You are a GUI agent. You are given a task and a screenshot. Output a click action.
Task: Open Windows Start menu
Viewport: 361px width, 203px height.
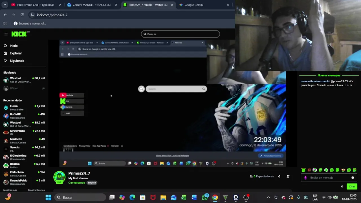pyautogui.click(x=49, y=197)
